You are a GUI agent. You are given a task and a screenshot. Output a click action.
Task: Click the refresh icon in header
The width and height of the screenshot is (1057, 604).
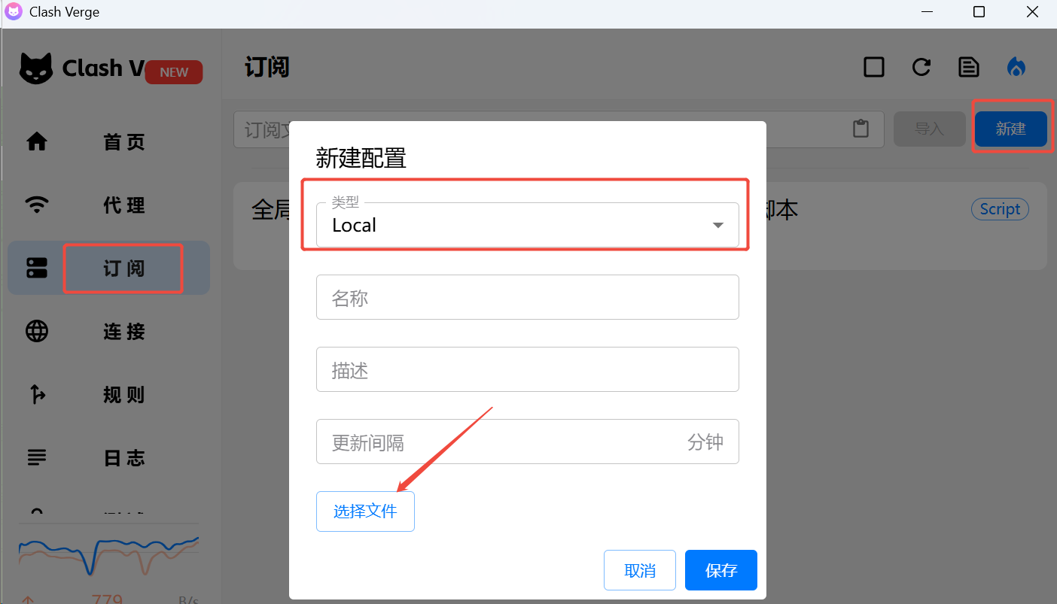tap(921, 67)
